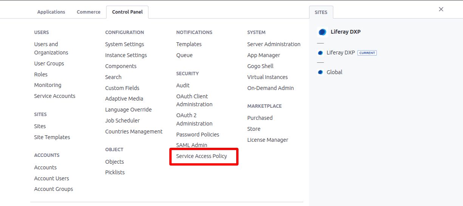The image size is (463, 206).
Task: Click the Global site icon
Action: pyautogui.click(x=321, y=72)
